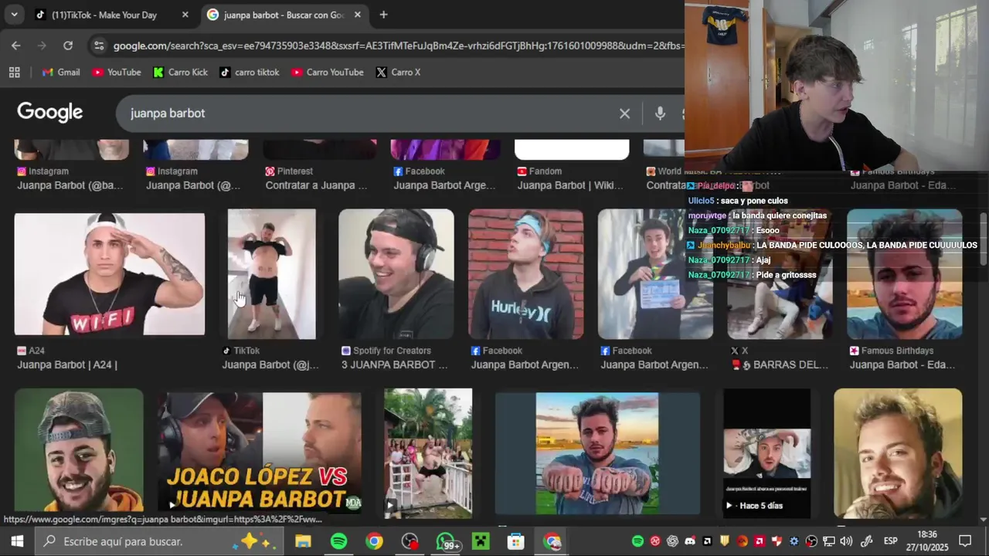Image resolution: width=989 pixels, height=556 pixels.
Task: Open the Gmail bookmark
Action: point(61,72)
